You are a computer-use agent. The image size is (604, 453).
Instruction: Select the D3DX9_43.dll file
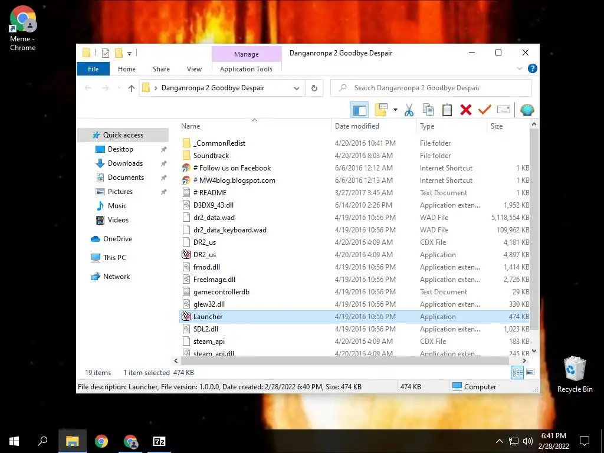click(x=354, y=205)
